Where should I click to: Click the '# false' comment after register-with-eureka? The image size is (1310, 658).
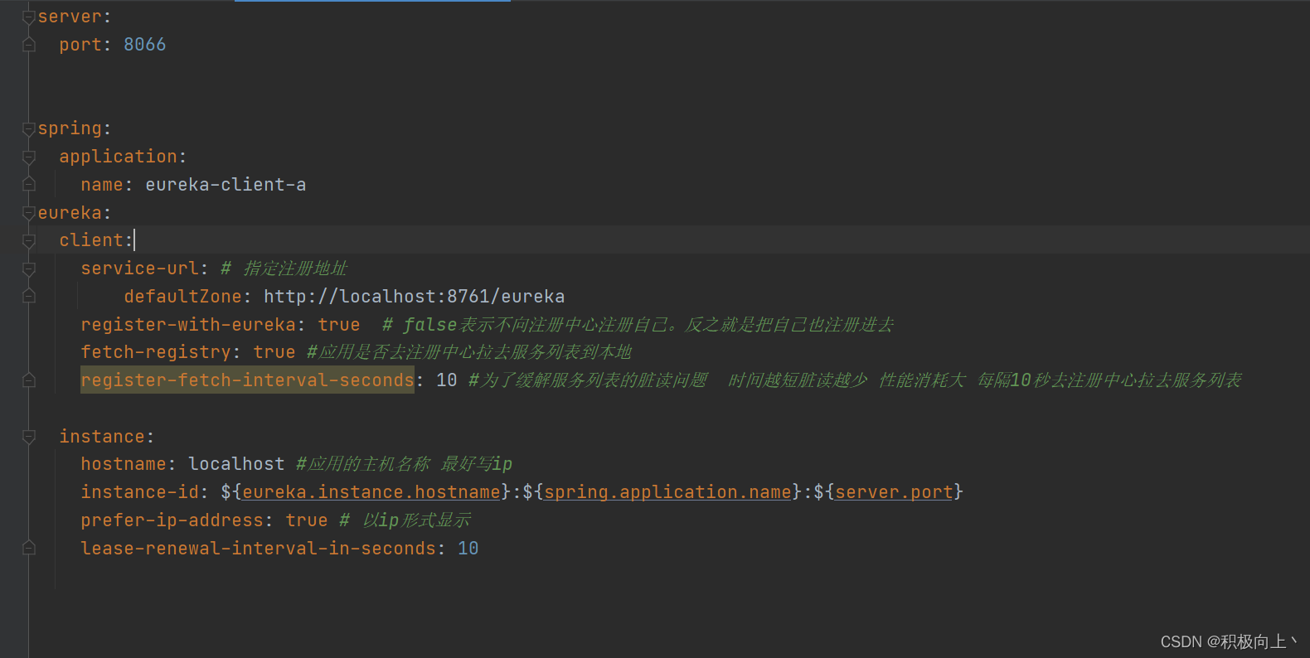[x=638, y=325]
